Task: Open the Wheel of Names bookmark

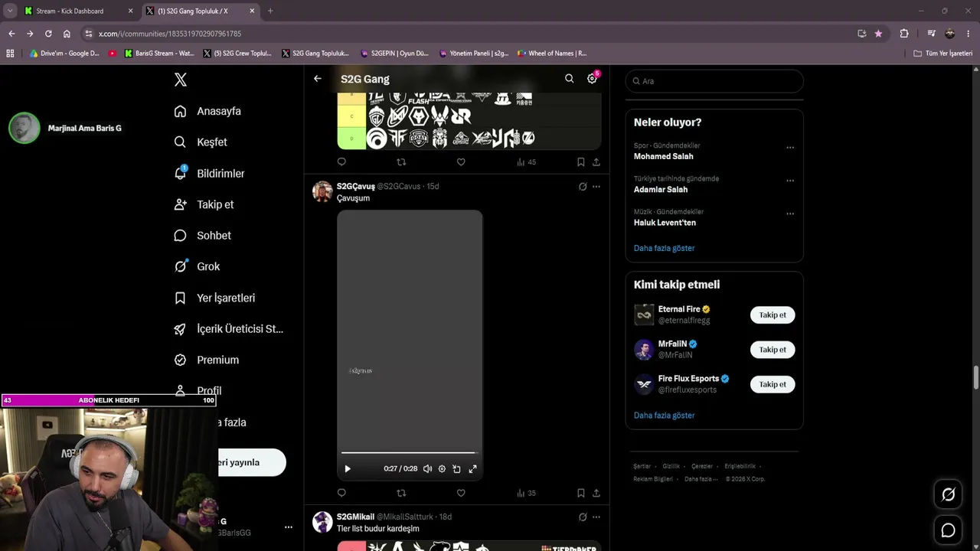Action: tap(552, 54)
